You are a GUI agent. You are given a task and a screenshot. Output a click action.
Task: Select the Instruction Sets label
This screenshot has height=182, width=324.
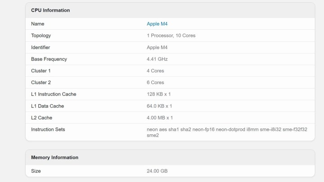coord(48,129)
